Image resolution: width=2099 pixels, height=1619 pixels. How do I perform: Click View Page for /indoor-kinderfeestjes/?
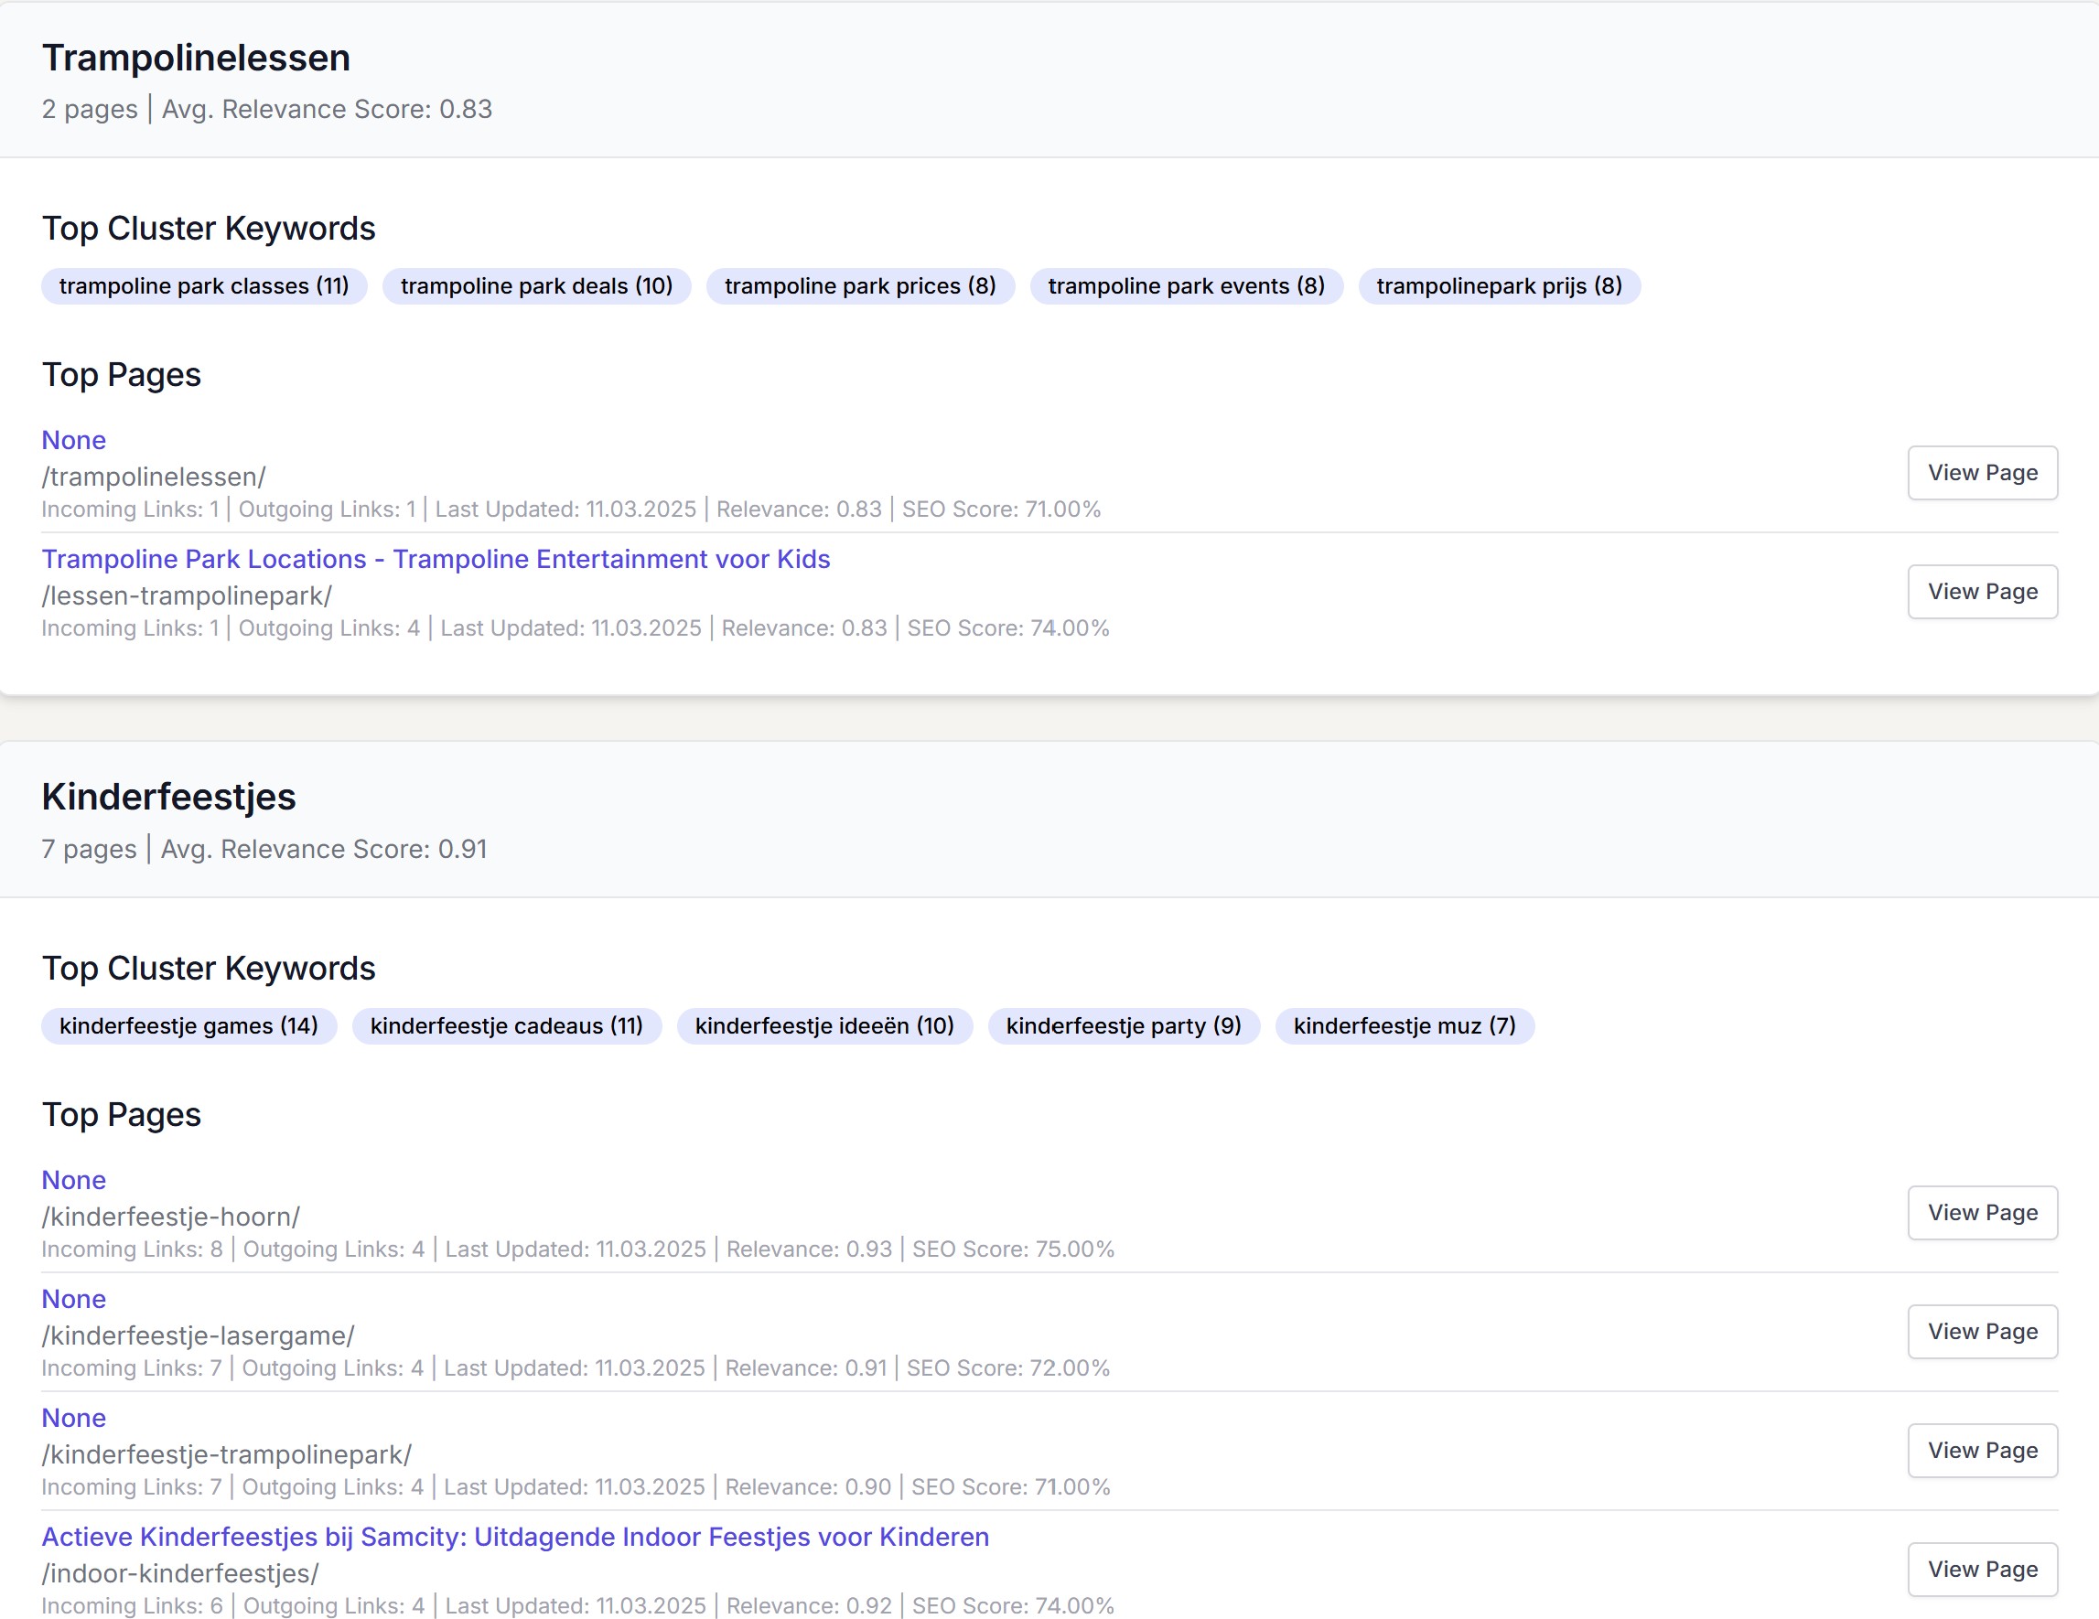(x=1981, y=1569)
